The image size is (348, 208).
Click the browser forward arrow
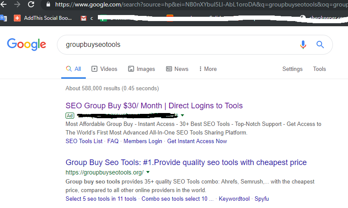coord(17,4)
